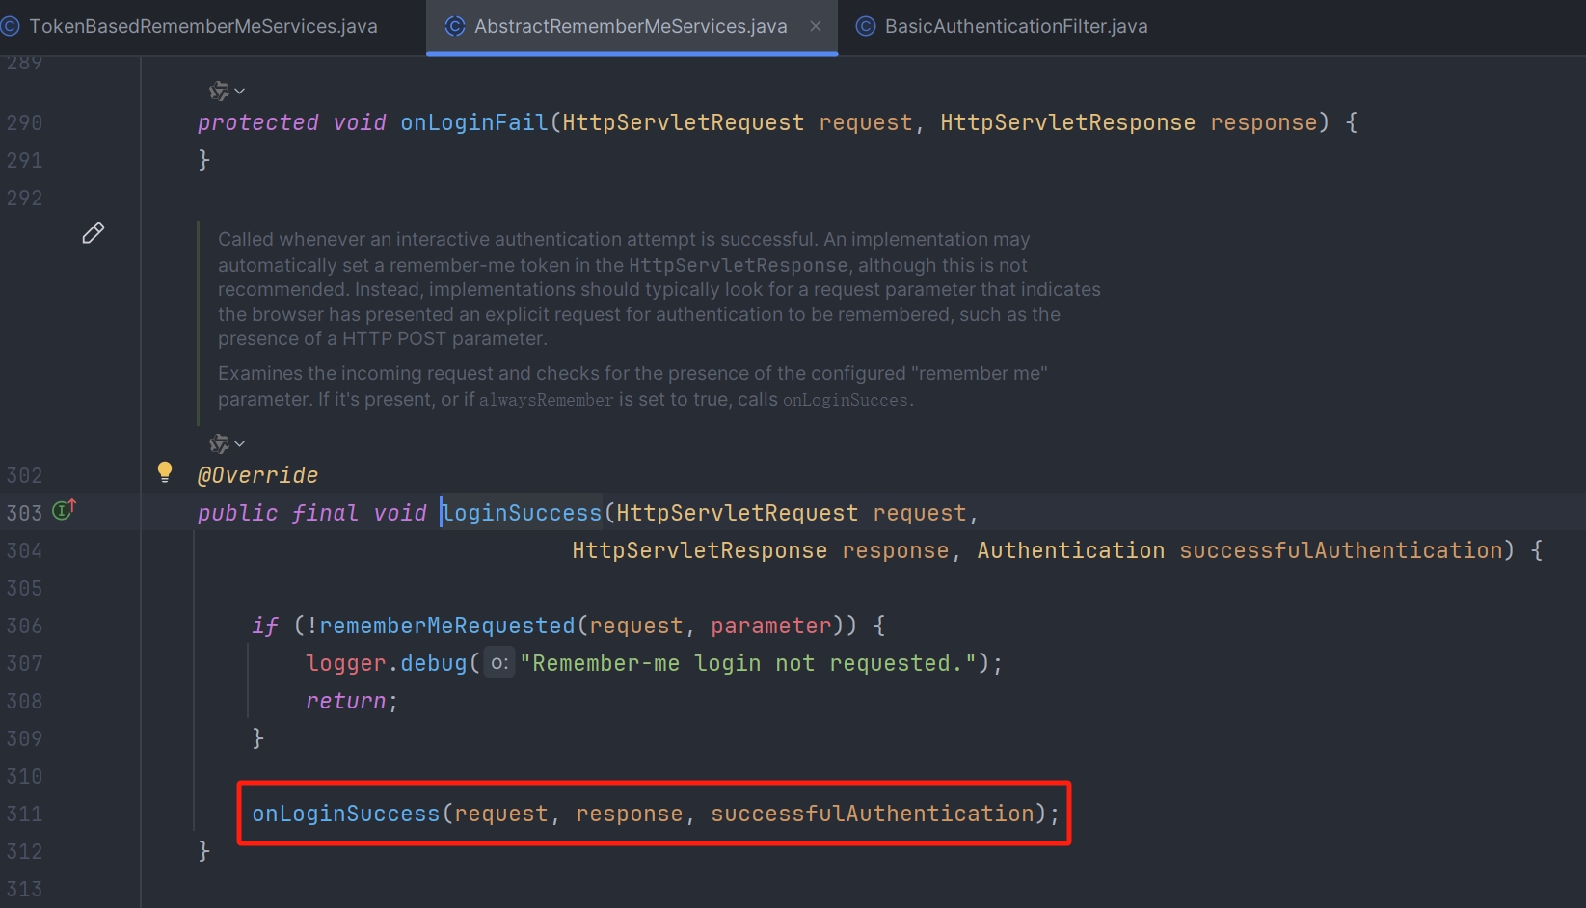Expand the author chevron above onLoginFail
Image resolution: width=1586 pixels, height=908 pixels.
[240, 92]
